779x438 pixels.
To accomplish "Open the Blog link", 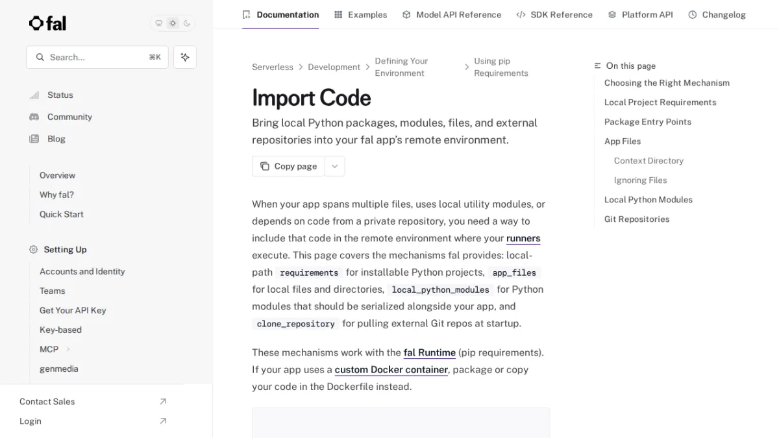I will click(x=56, y=139).
